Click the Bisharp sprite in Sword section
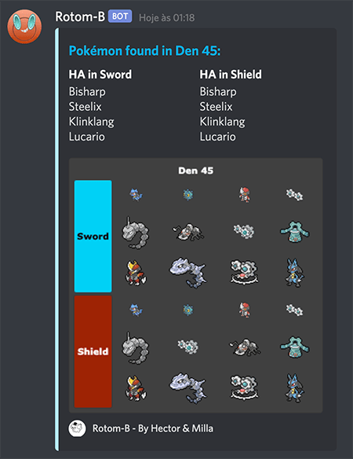This screenshot has height=459, width=353. pyautogui.click(x=136, y=273)
